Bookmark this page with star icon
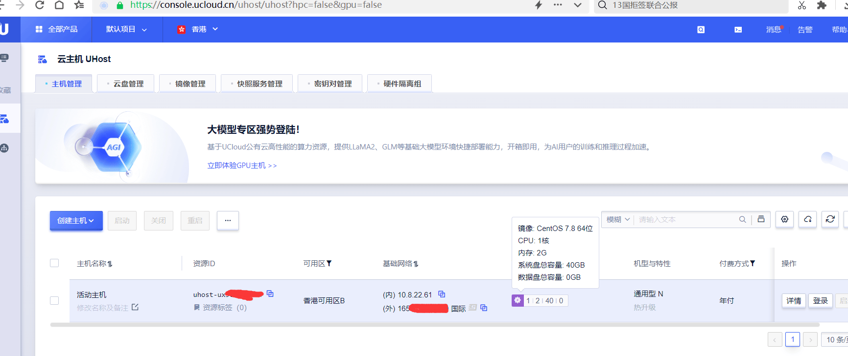 (79, 5)
